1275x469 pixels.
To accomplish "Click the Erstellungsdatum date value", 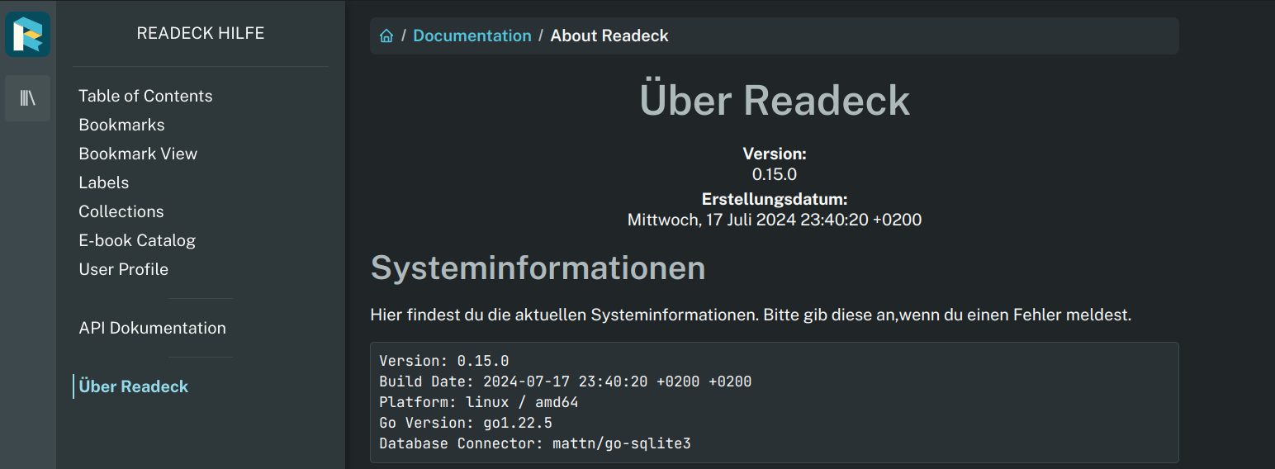I will click(775, 220).
